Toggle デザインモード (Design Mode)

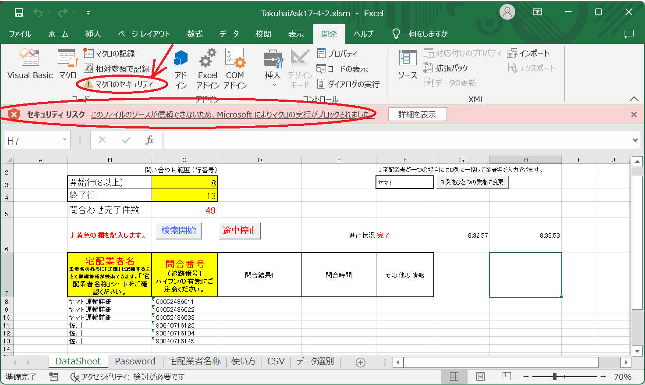(300, 69)
